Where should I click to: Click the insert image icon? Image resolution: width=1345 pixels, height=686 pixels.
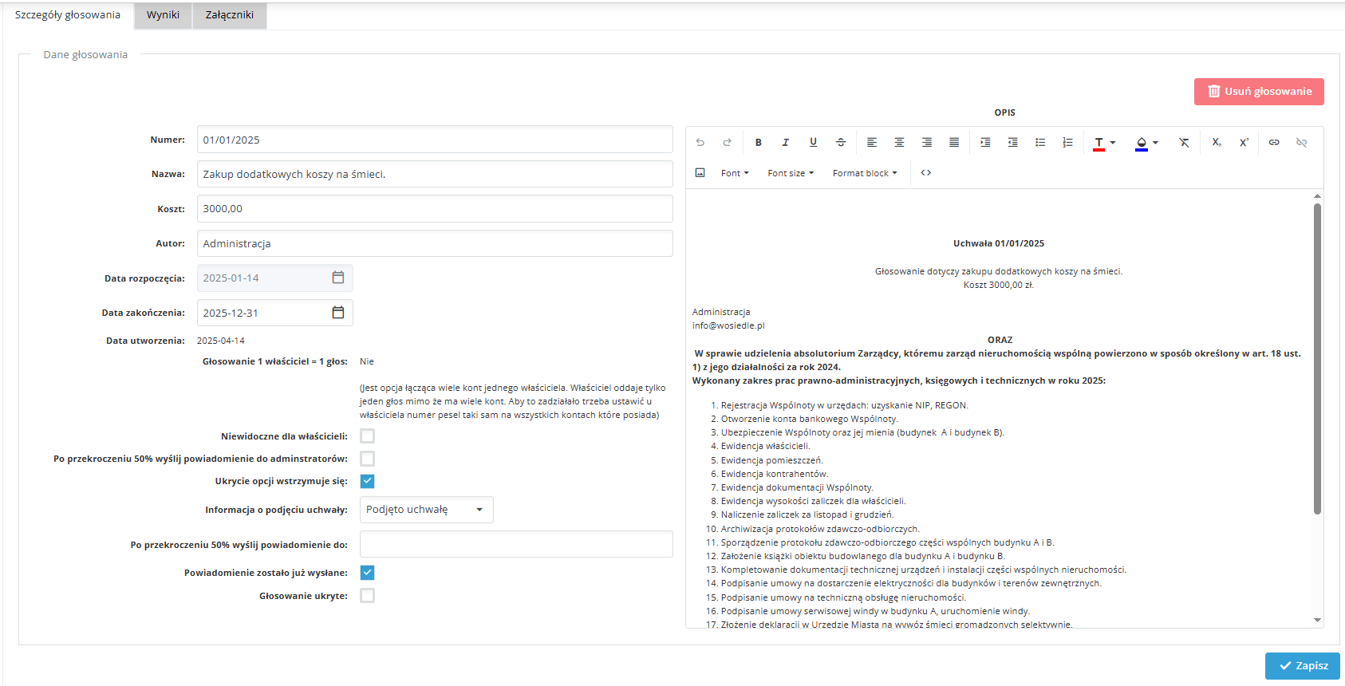[700, 173]
